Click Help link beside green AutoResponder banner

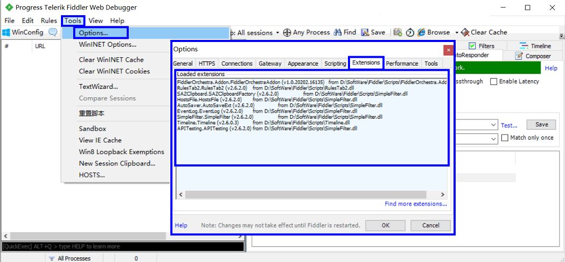tap(551, 68)
